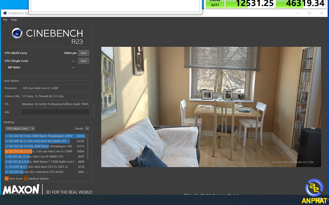The height and width of the screenshot is (205, 329).
Task: Maximize the Cinebench window
Action: (309, 13)
